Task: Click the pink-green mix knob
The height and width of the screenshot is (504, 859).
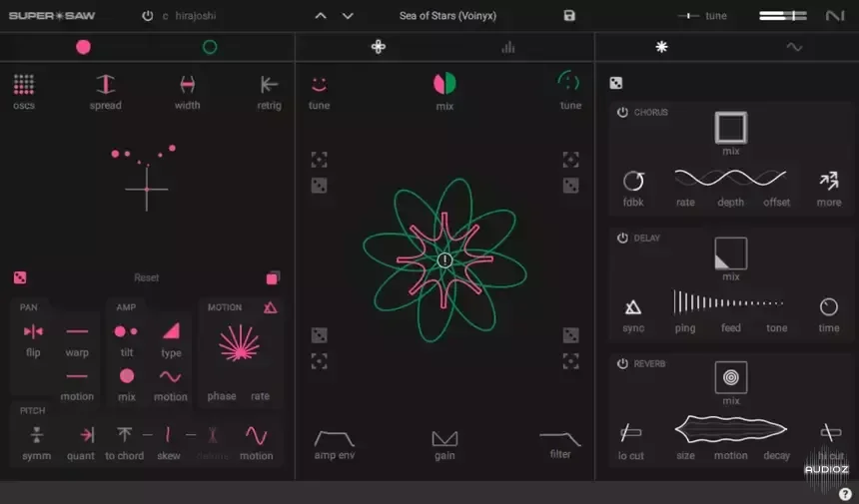Action: tap(444, 84)
